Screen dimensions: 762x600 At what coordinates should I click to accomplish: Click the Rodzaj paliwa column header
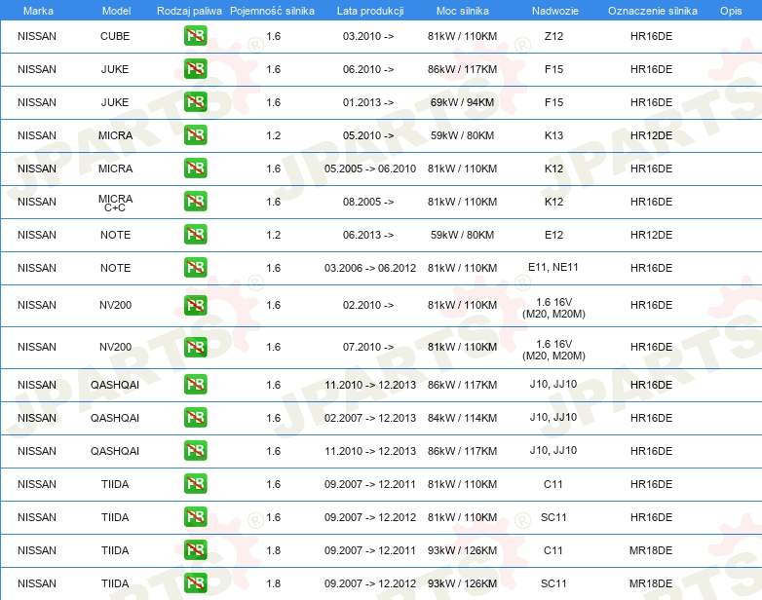[189, 11]
